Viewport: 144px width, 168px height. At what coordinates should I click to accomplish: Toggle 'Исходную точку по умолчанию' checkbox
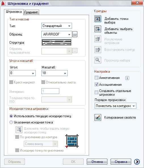(17, 150)
